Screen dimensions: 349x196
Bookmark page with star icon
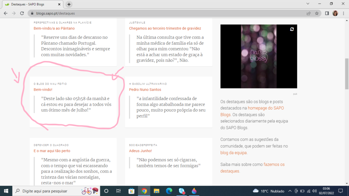pyautogui.click(x=317, y=13)
